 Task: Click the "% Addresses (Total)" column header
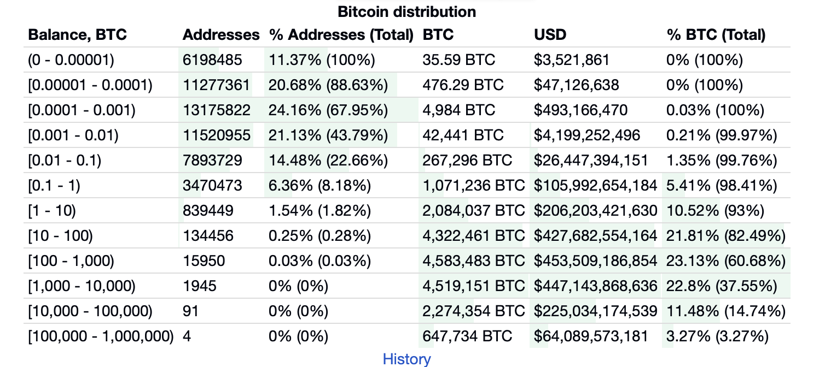click(x=341, y=35)
